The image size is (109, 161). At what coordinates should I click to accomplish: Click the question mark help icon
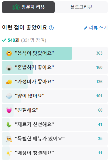[51, 28]
